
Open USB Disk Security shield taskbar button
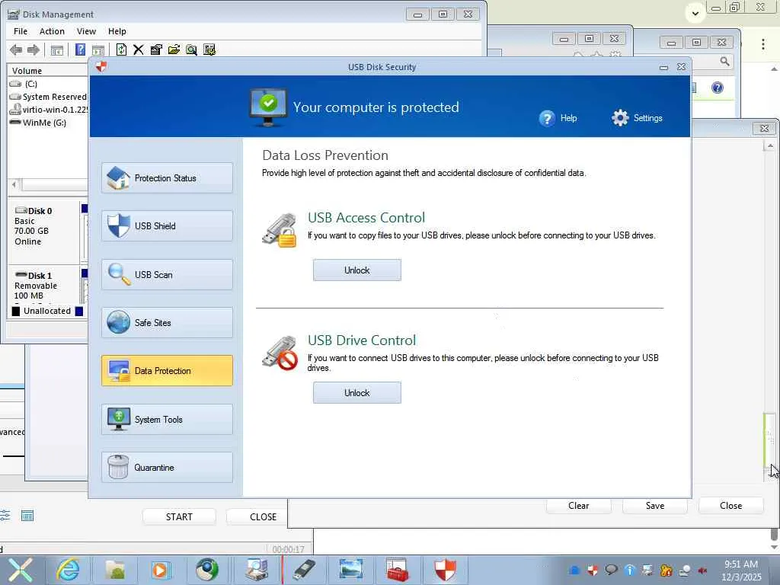coord(445,570)
